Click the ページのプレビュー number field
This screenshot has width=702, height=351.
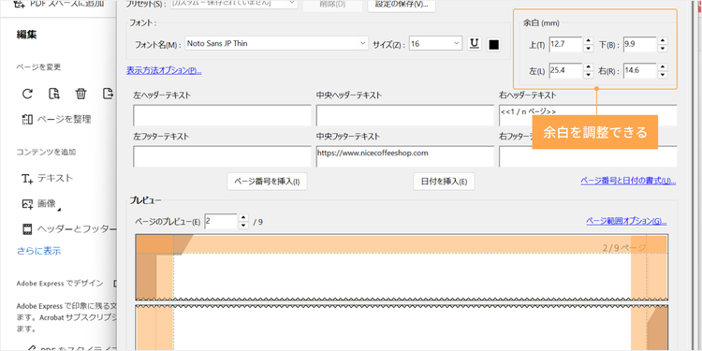[x=221, y=221]
